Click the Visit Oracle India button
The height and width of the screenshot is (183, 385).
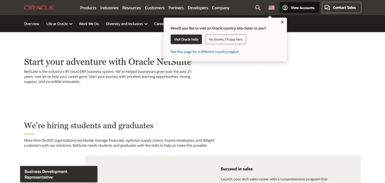(186, 40)
